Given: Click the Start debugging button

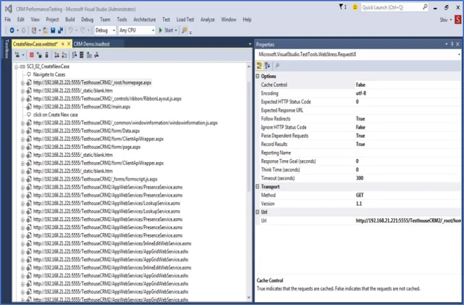Looking at the screenshot, I should (165, 30).
